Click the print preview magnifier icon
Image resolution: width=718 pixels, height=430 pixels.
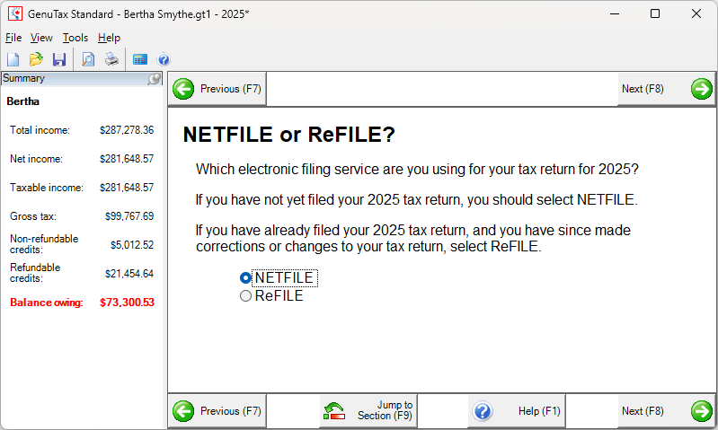(88, 59)
